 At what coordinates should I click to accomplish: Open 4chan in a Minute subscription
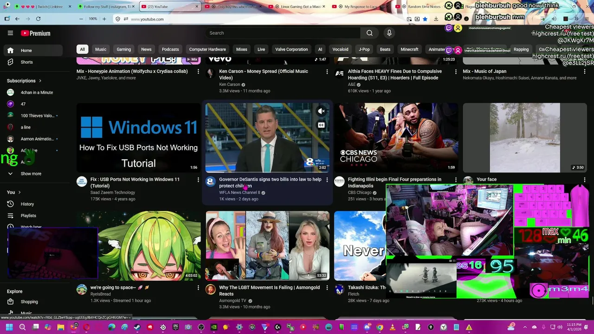pos(32,92)
